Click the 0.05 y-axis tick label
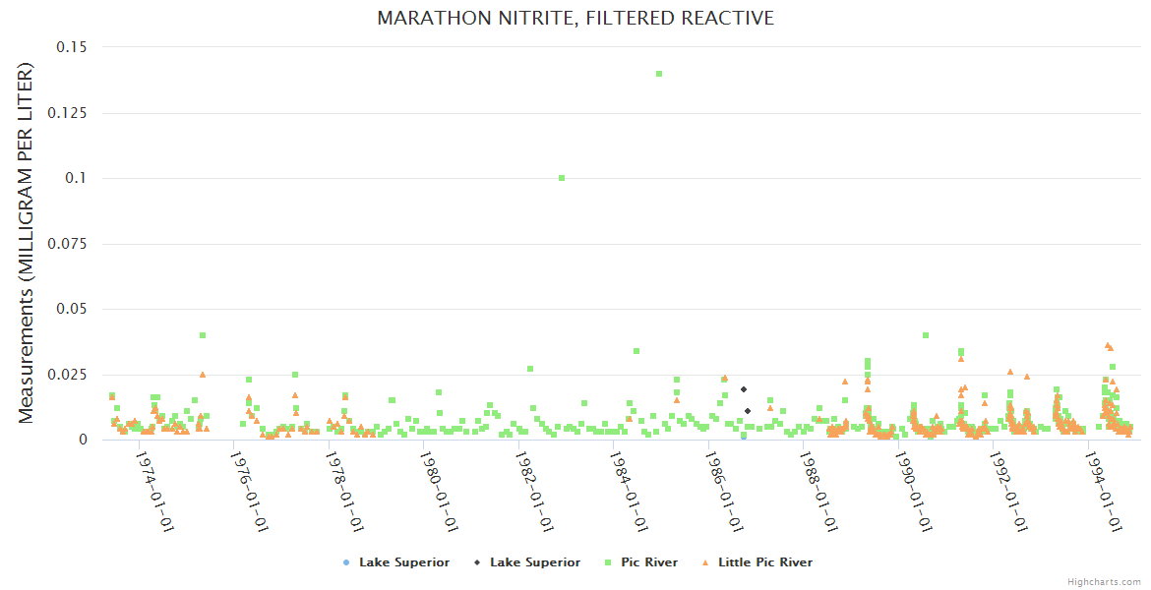 71,309
